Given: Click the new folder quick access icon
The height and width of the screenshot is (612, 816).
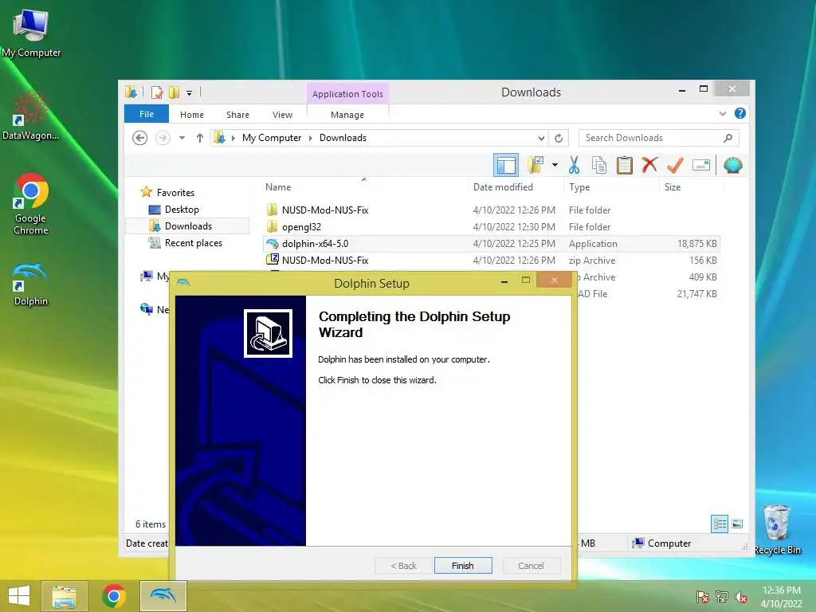Looking at the screenshot, I should coord(174,92).
